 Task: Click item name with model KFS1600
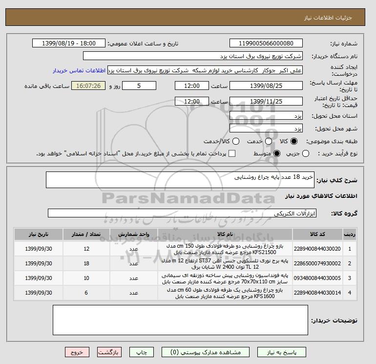pyautogui.click(x=225, y=293)
